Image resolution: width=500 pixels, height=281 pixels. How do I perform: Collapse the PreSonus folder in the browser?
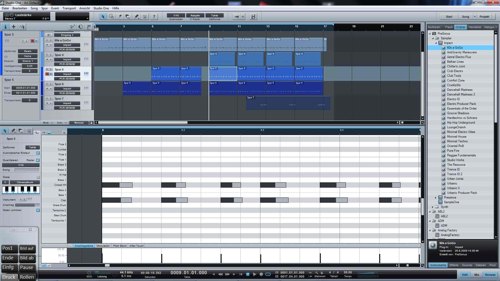click(430, 34)
